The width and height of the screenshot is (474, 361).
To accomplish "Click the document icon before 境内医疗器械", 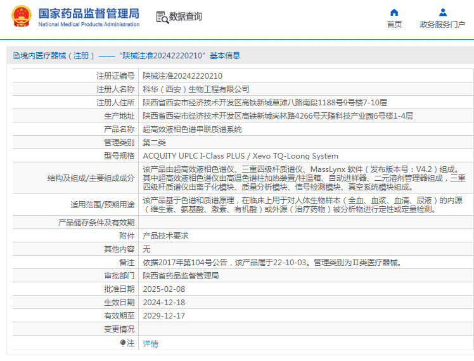I will click(16, 56).
